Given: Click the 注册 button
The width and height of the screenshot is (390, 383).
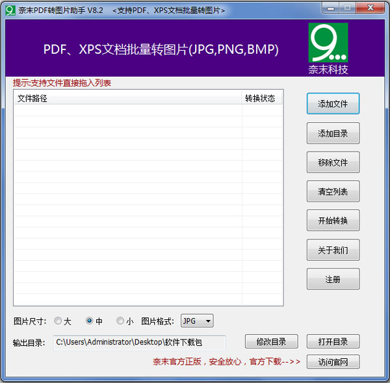Looking at the screenshot, I should [x=333, y=280].
